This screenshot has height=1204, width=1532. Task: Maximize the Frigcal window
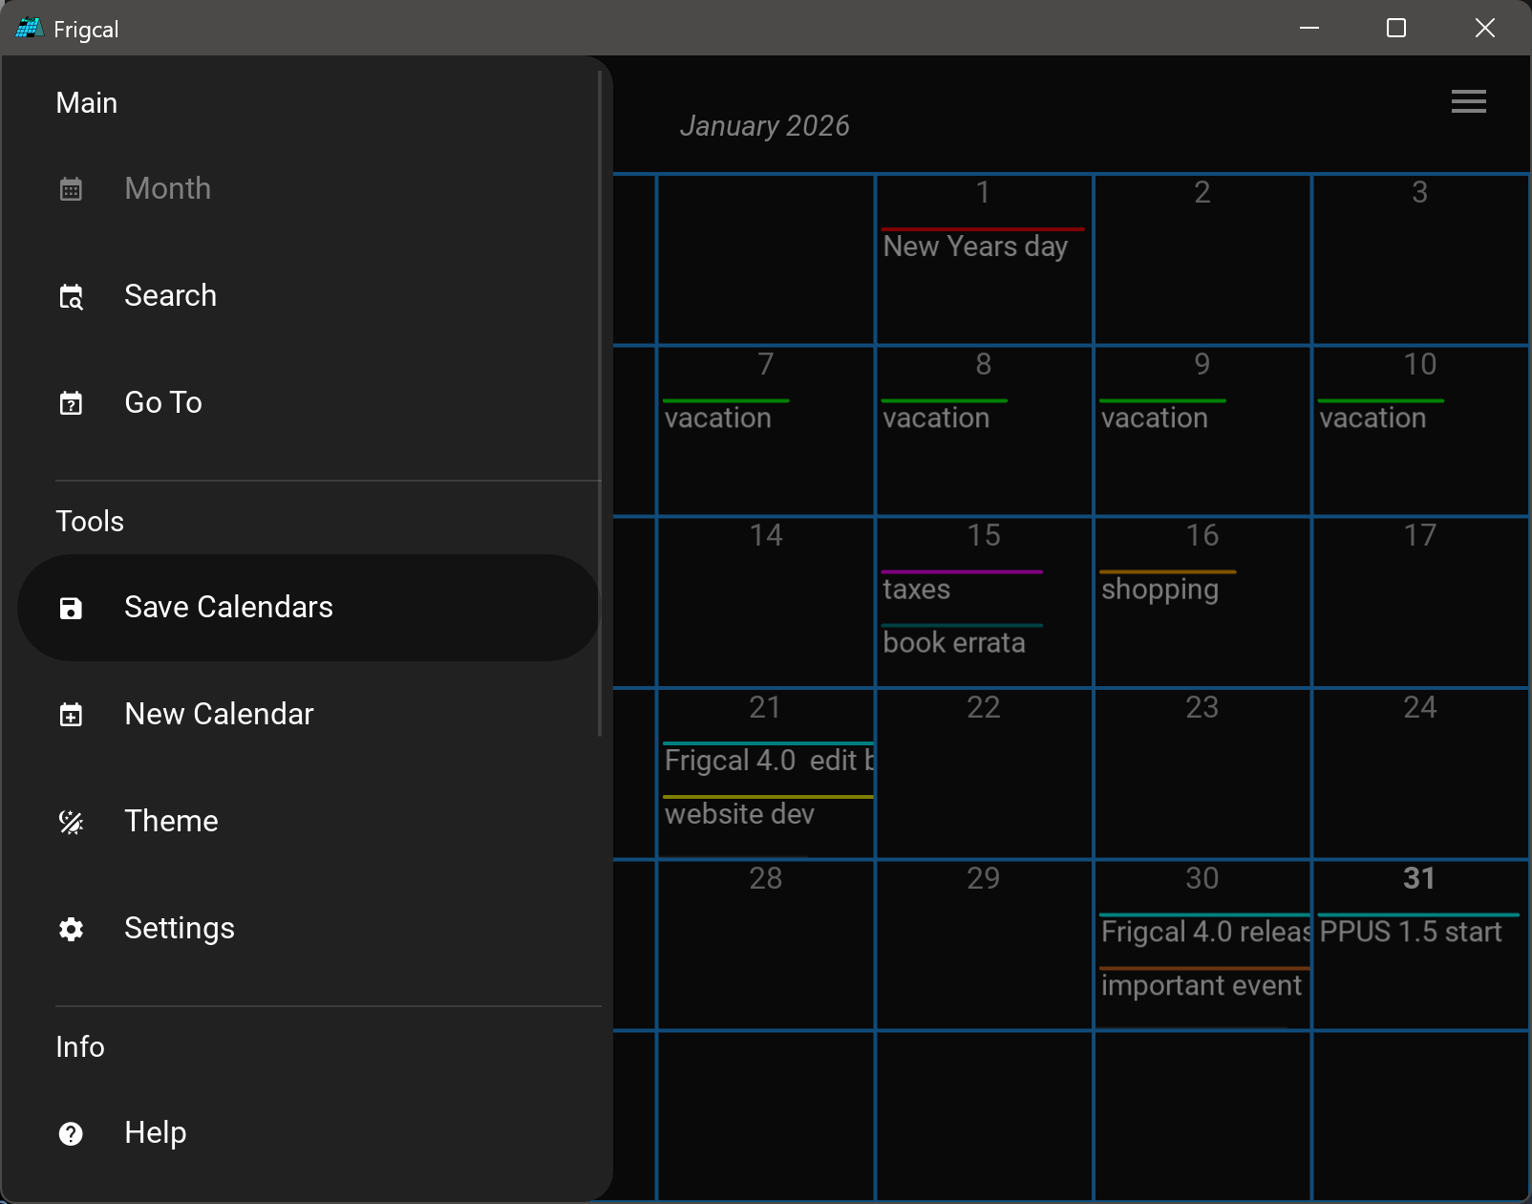1396,28
